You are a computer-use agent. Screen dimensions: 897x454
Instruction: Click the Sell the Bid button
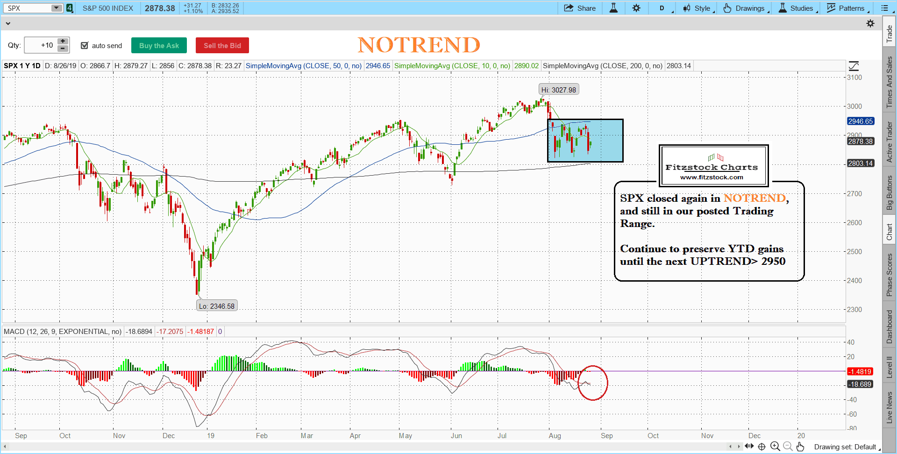click(222, 45)
